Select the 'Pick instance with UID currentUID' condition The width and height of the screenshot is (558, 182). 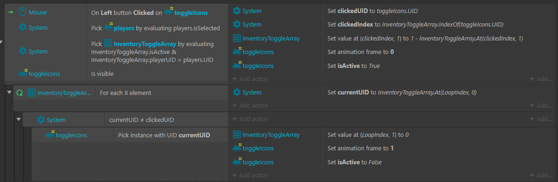tap(130, 135)
